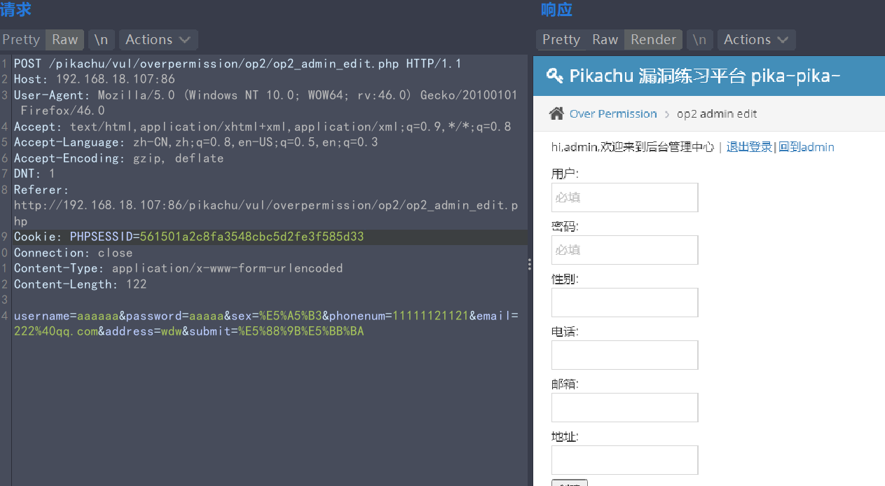Image resolution: width=885 pixels, height=486 pixels.
Task: Click the 密码 password input field
Action: (x=624, y=250)
